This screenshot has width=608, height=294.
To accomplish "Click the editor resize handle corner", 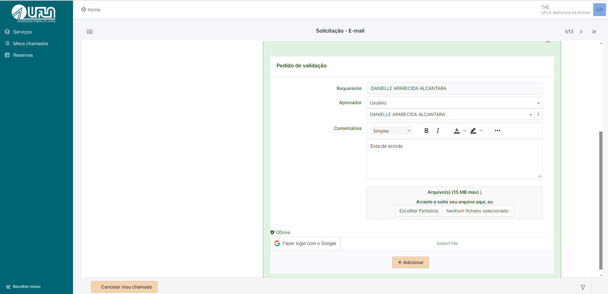I will click(539, 176).
